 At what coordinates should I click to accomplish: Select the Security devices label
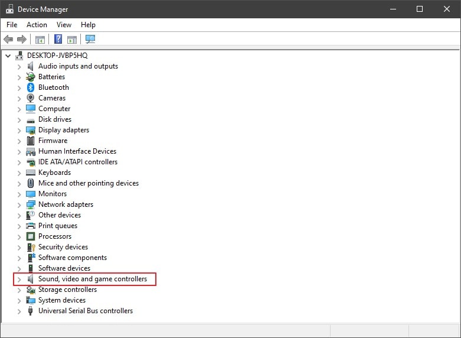(x=63, y=247)
